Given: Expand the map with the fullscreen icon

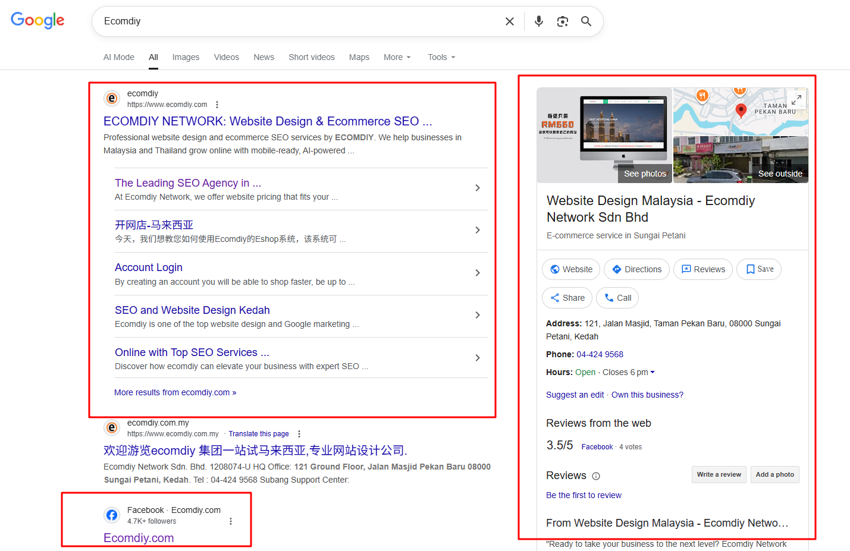Looking at the screenshot, I should pos(796,99).
